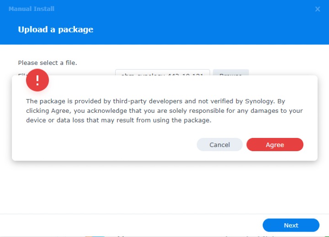The width and height of the screenshot is (329, 237).
Task: Click the partially hidden Browse button
Action: [231, 73]
